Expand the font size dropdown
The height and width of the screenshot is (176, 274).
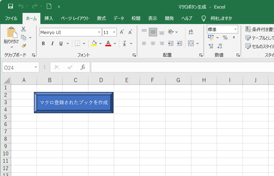[x=114, y=32]
